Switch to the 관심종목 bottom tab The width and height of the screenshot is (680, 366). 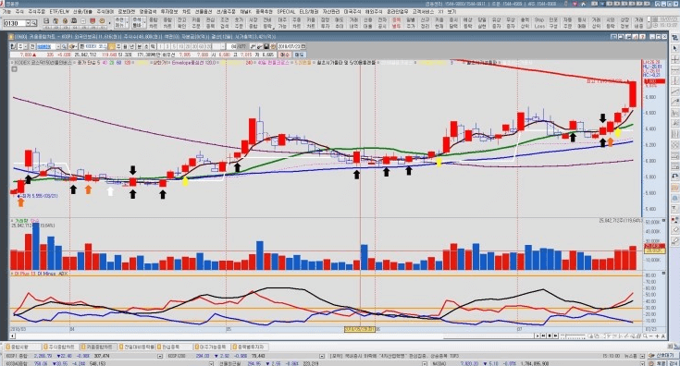pos(174,347)
